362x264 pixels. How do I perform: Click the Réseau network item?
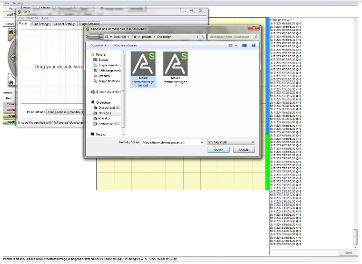101,134
